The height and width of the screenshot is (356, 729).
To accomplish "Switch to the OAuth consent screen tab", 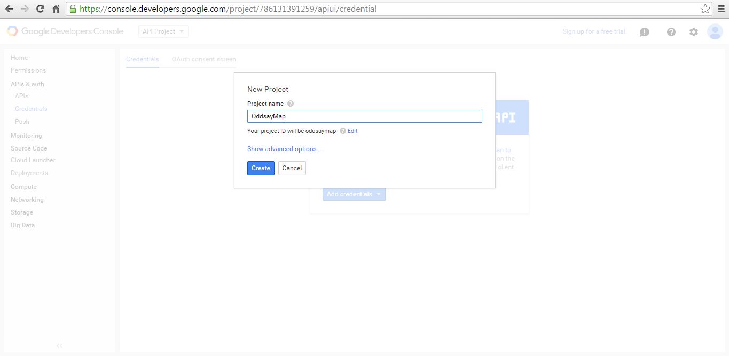I will [203, 59].
